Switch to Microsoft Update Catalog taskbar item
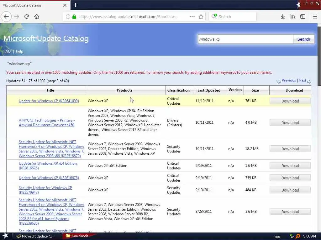 click(37, 236)
